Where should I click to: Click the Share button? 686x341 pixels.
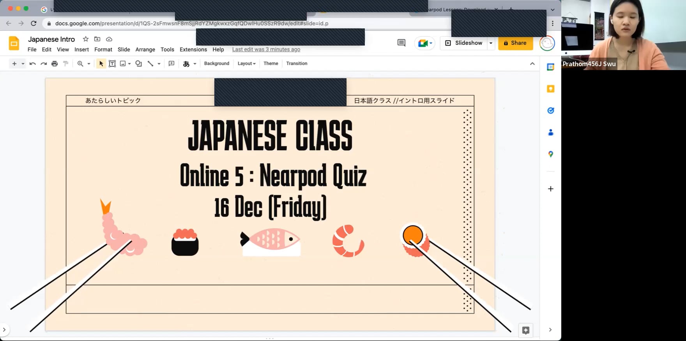[515, 43]
